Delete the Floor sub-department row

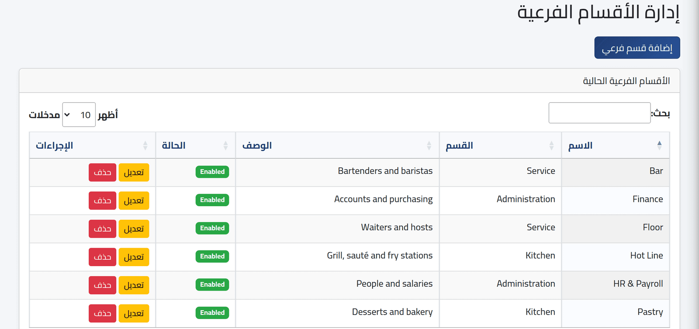coord(103,229)
